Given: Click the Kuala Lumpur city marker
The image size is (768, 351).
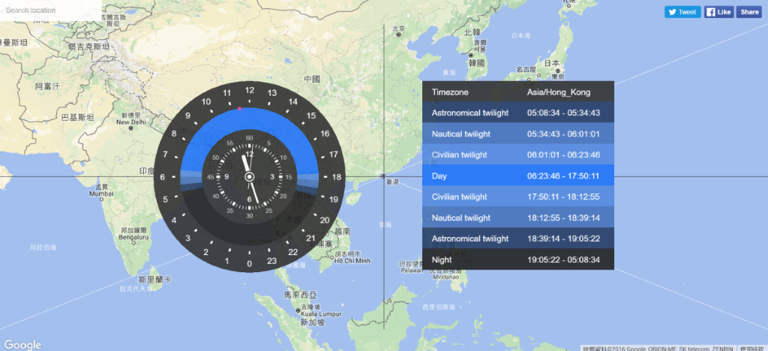Looking at the screenshot, I should pos(298,310).
